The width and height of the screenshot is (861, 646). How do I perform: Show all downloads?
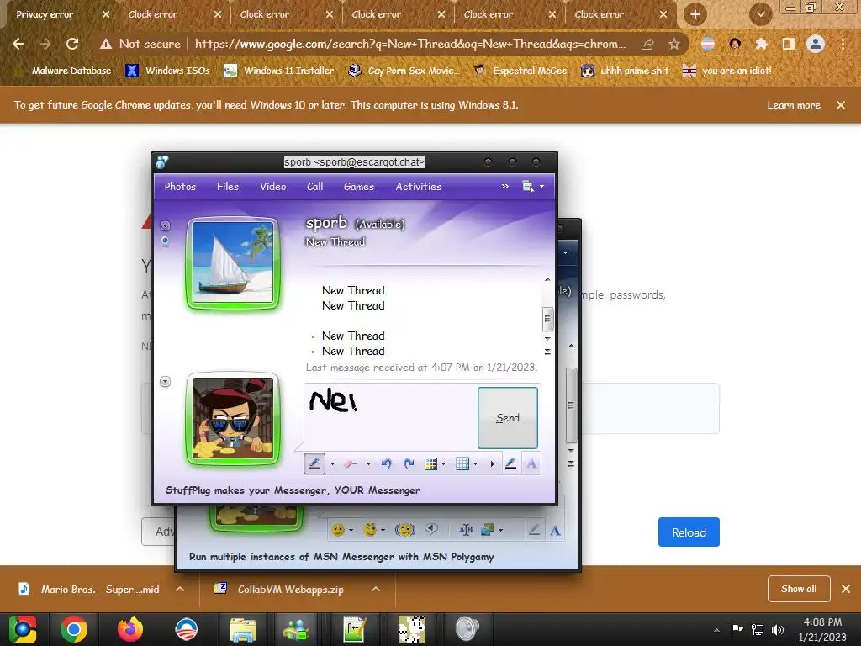pos(799,589)
